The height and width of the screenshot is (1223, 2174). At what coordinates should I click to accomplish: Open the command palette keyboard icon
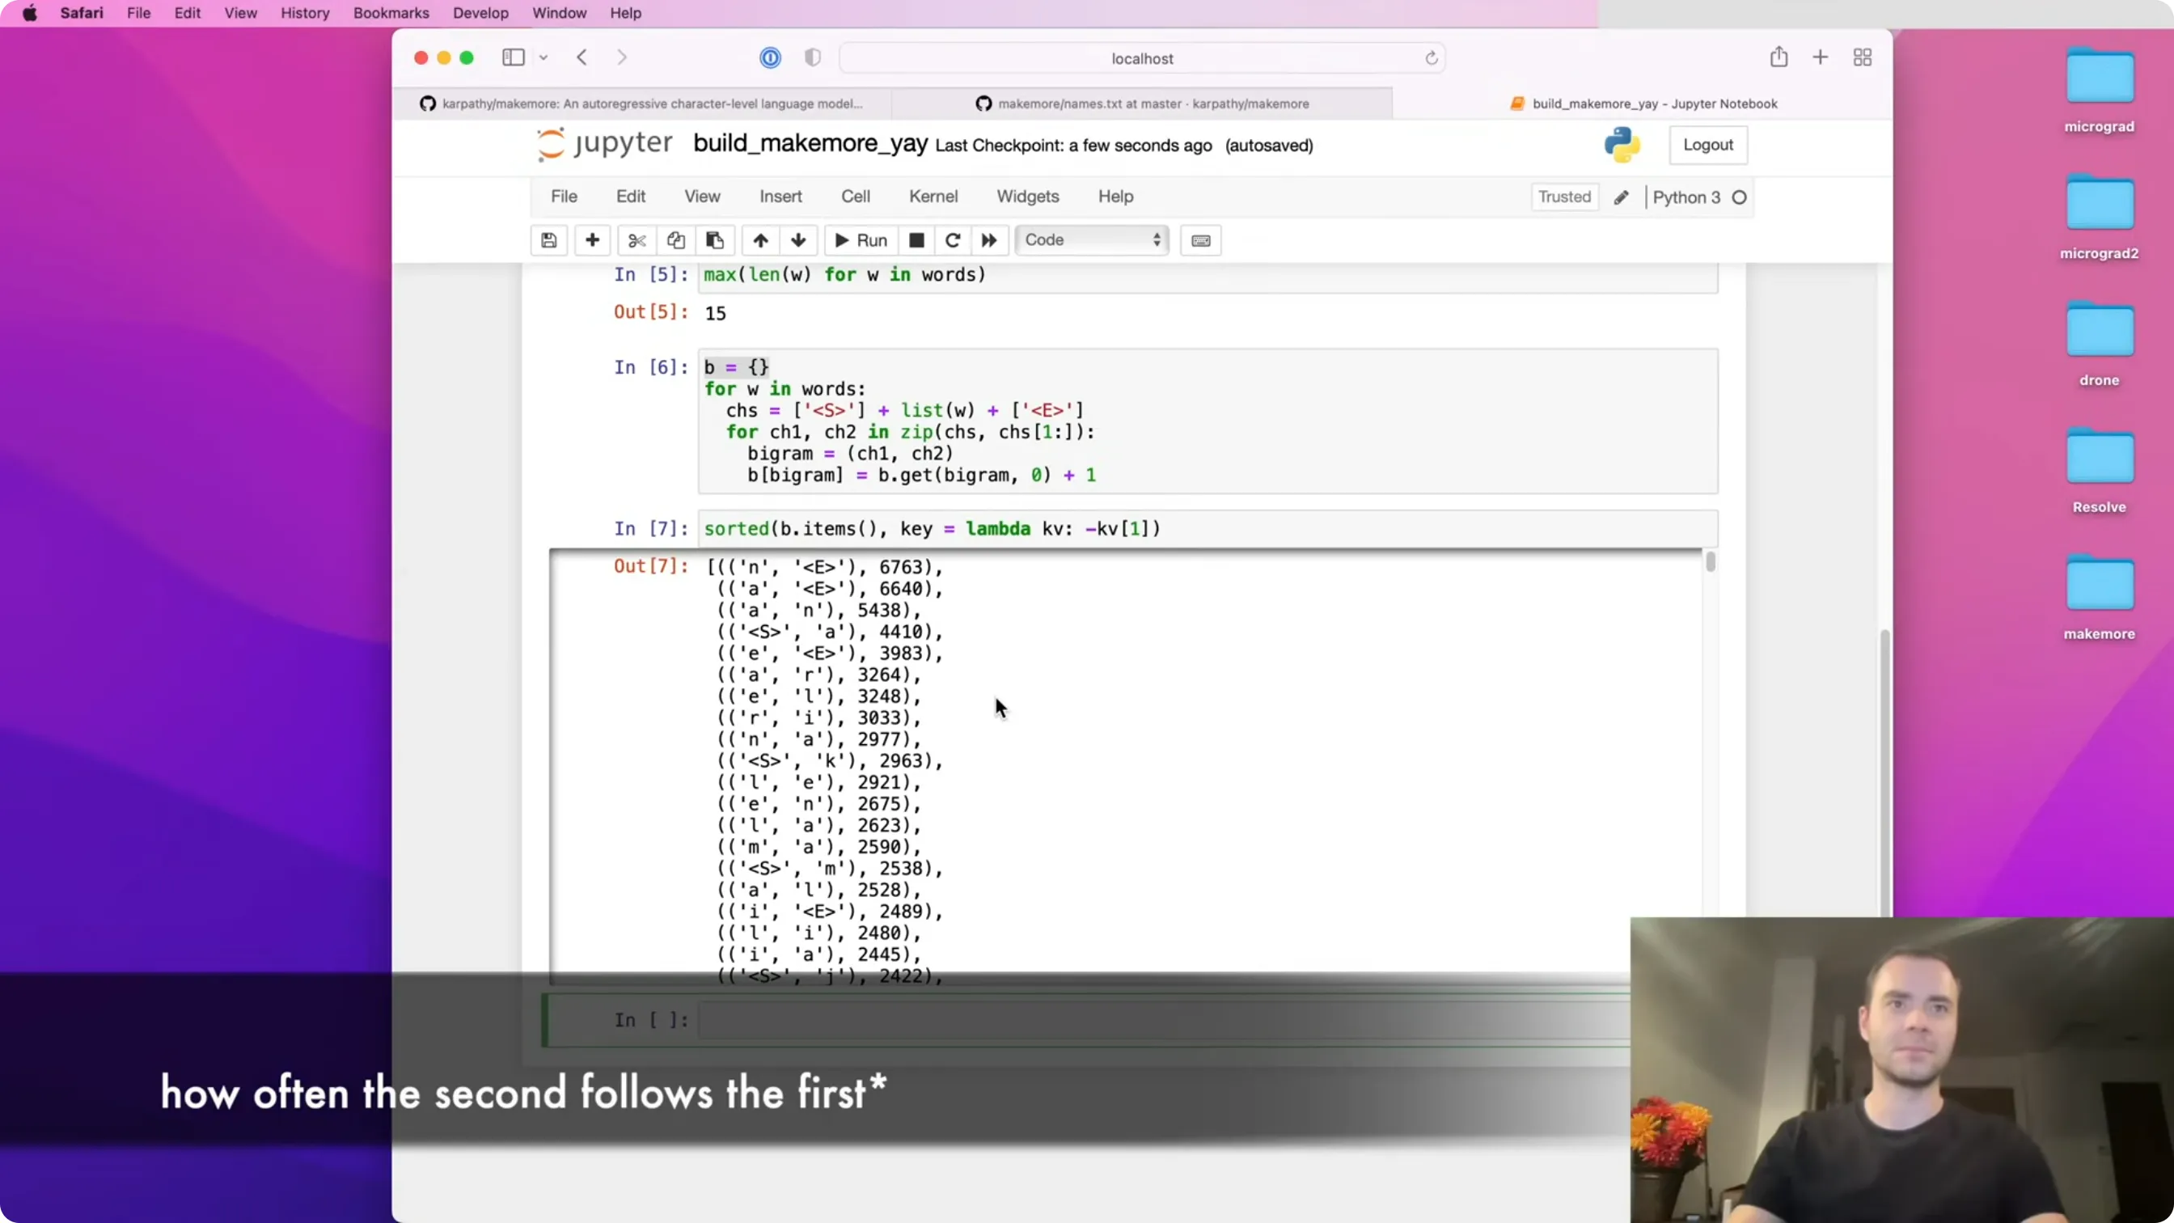pyautogui.click(x=1201, y=240)
